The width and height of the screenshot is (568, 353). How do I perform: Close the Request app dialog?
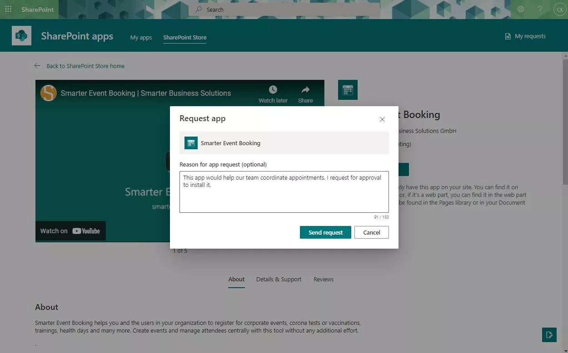tap(382, 119)
